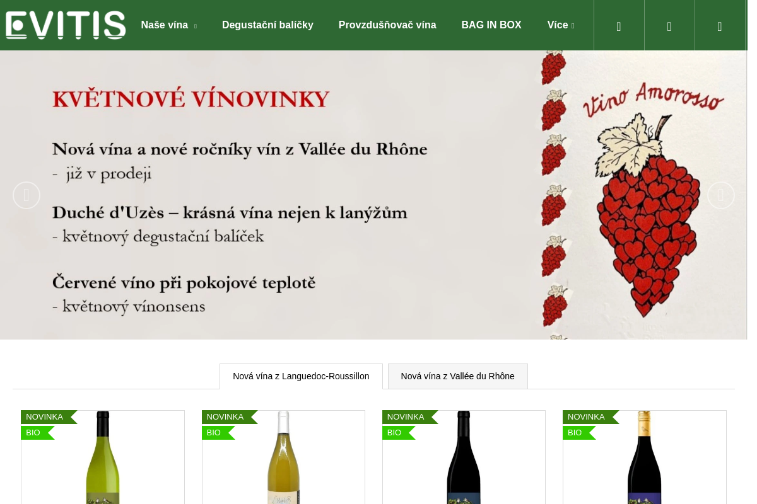Image resolution: width=757 pixels, height=504 pixels.
Task: Select tab Nová vína z Languedoc-Roussillon
Action: (x=301, y=376)
